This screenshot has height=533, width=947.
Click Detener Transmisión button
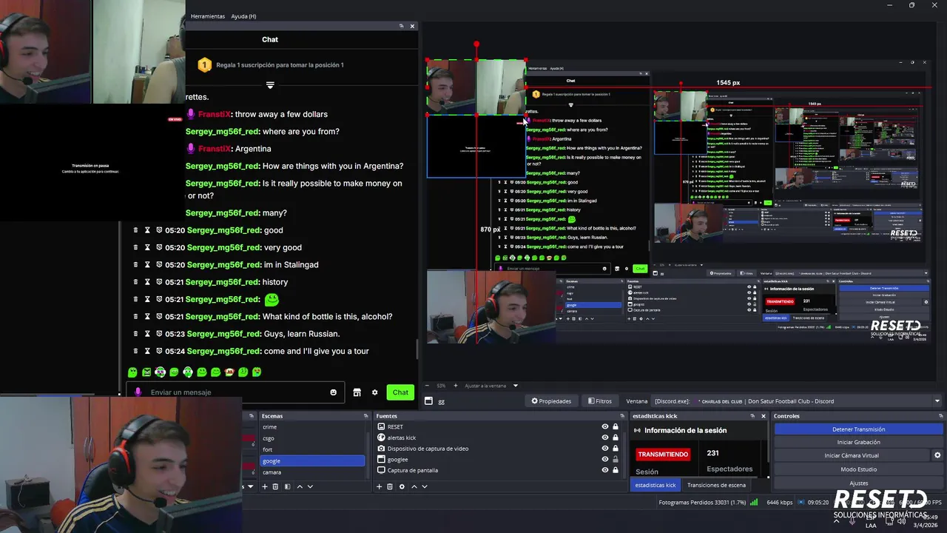(858, 429)
